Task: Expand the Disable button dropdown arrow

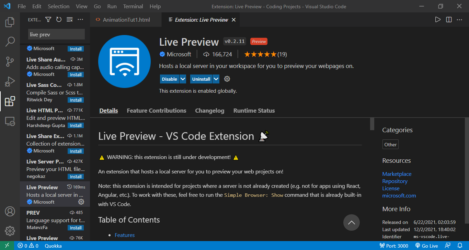Action: pos(183,79)
